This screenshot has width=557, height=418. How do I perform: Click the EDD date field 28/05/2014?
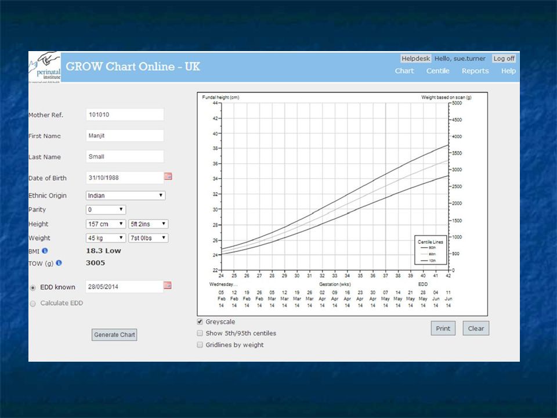(124, 286)
